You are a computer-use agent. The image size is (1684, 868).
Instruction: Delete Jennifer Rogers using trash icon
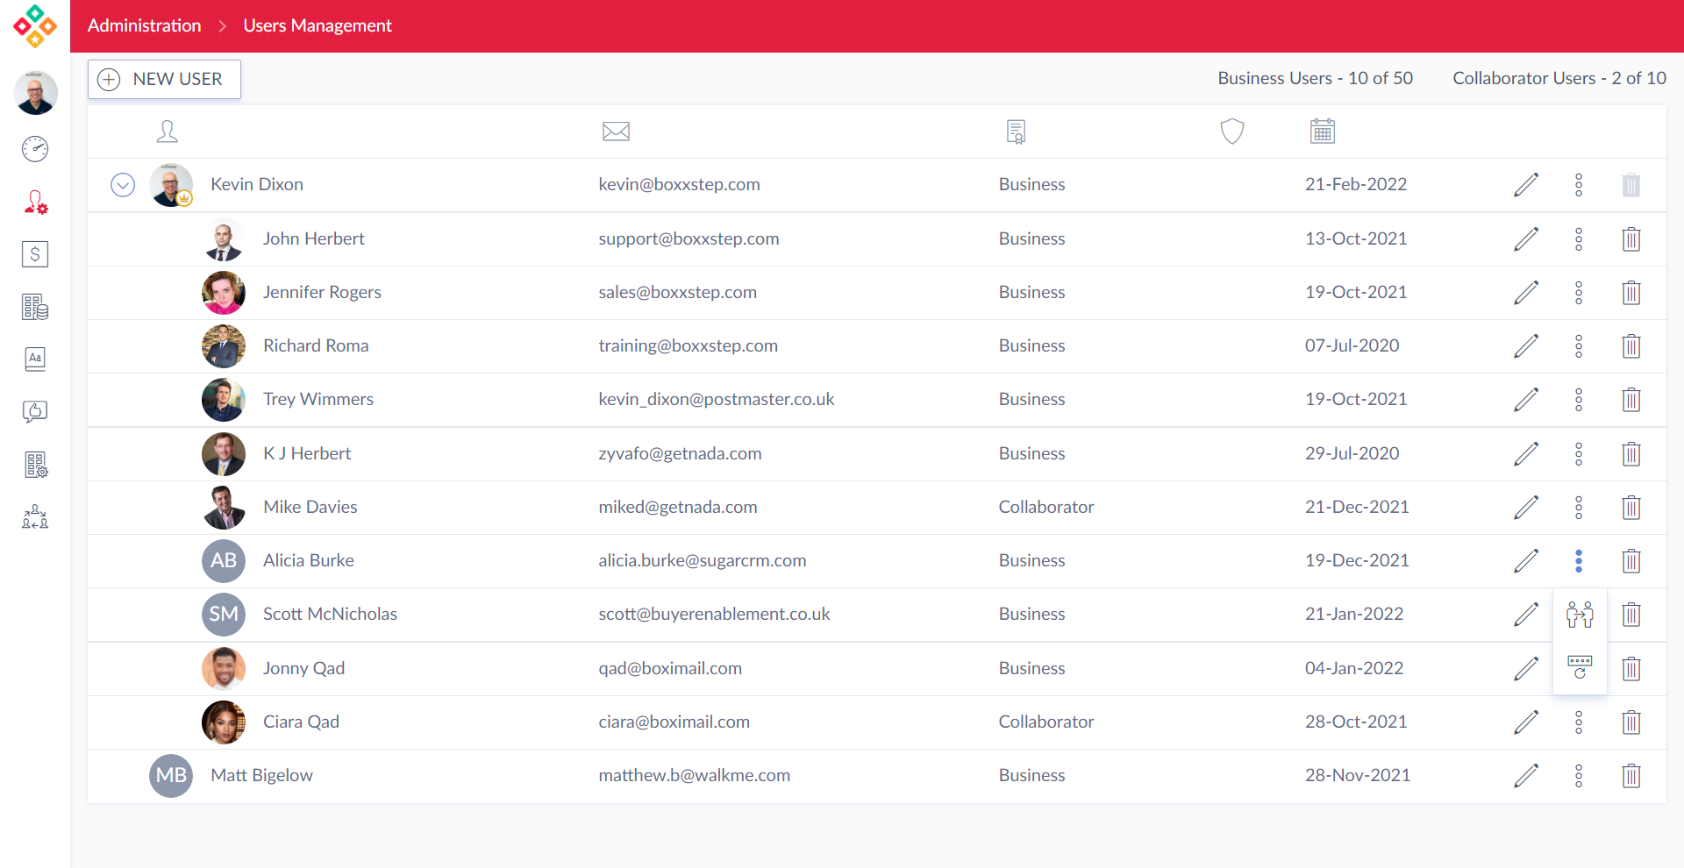coord(1630,293)
